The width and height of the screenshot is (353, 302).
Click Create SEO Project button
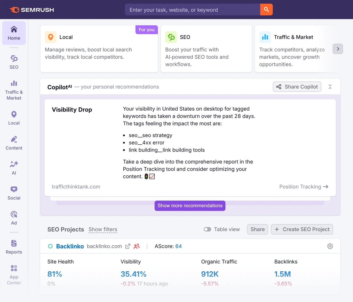[x=302, y=229]
